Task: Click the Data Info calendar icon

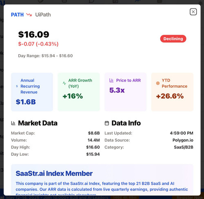Action: (x=107, y=123)
